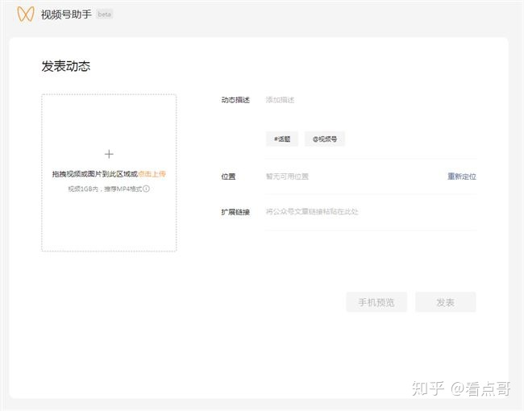
Task: Click the 暂无可用位置 location field
Action: (354, 176)
